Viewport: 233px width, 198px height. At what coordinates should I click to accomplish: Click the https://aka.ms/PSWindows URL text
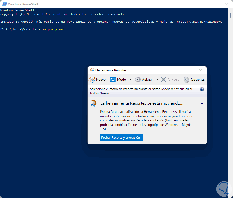coord(199,22)
